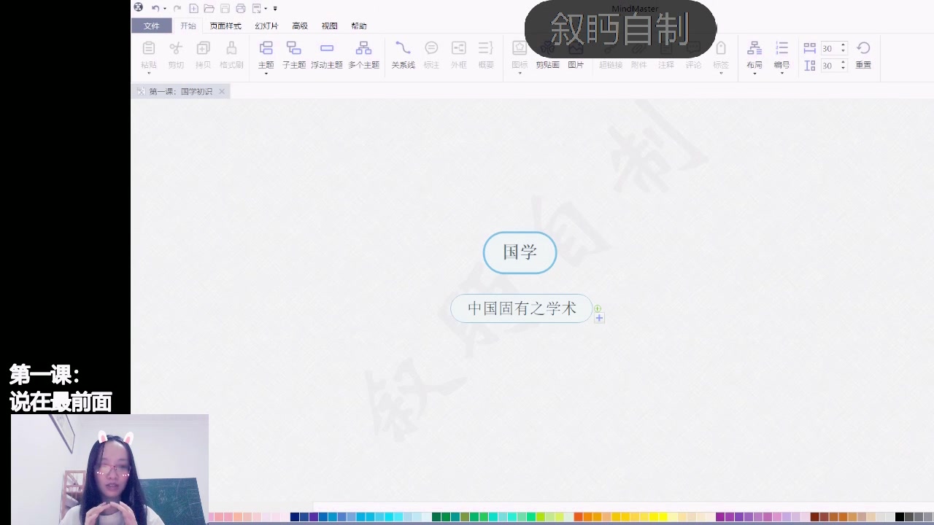Switch to the 视图 ribbon tab

click(330, 26)
